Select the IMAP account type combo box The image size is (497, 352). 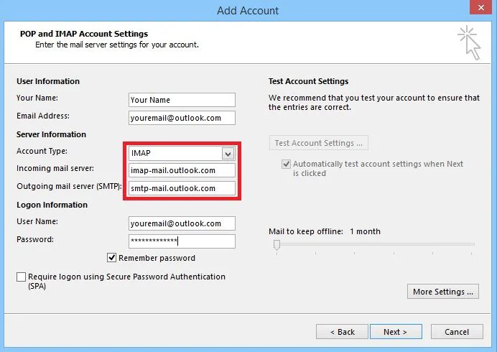(176, 154)
